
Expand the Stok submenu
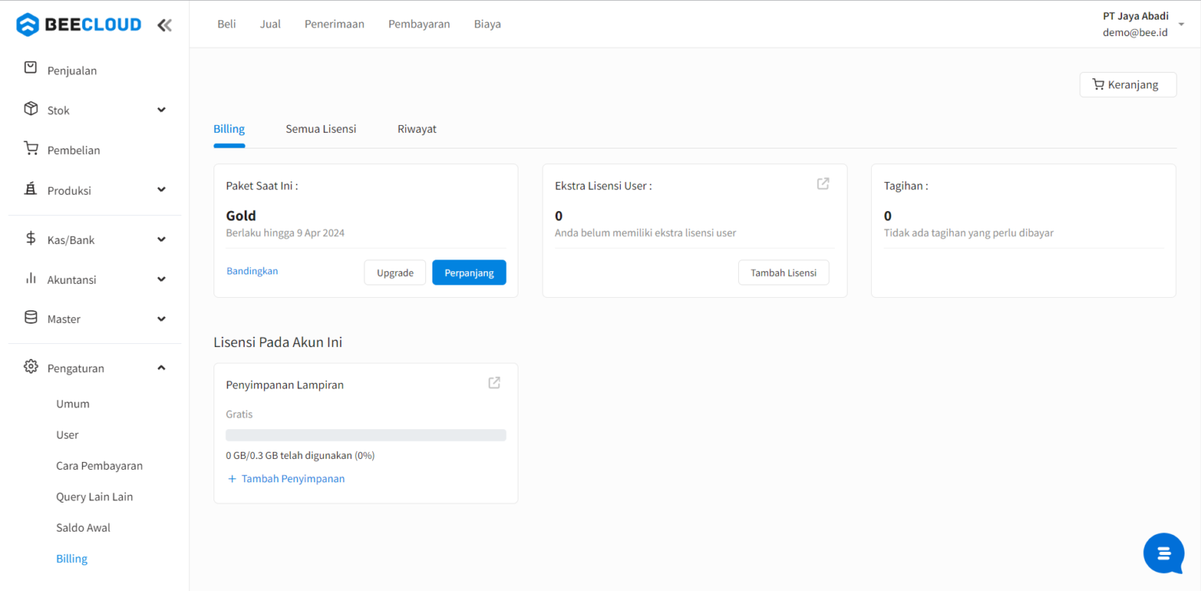(x=161, y=109)
